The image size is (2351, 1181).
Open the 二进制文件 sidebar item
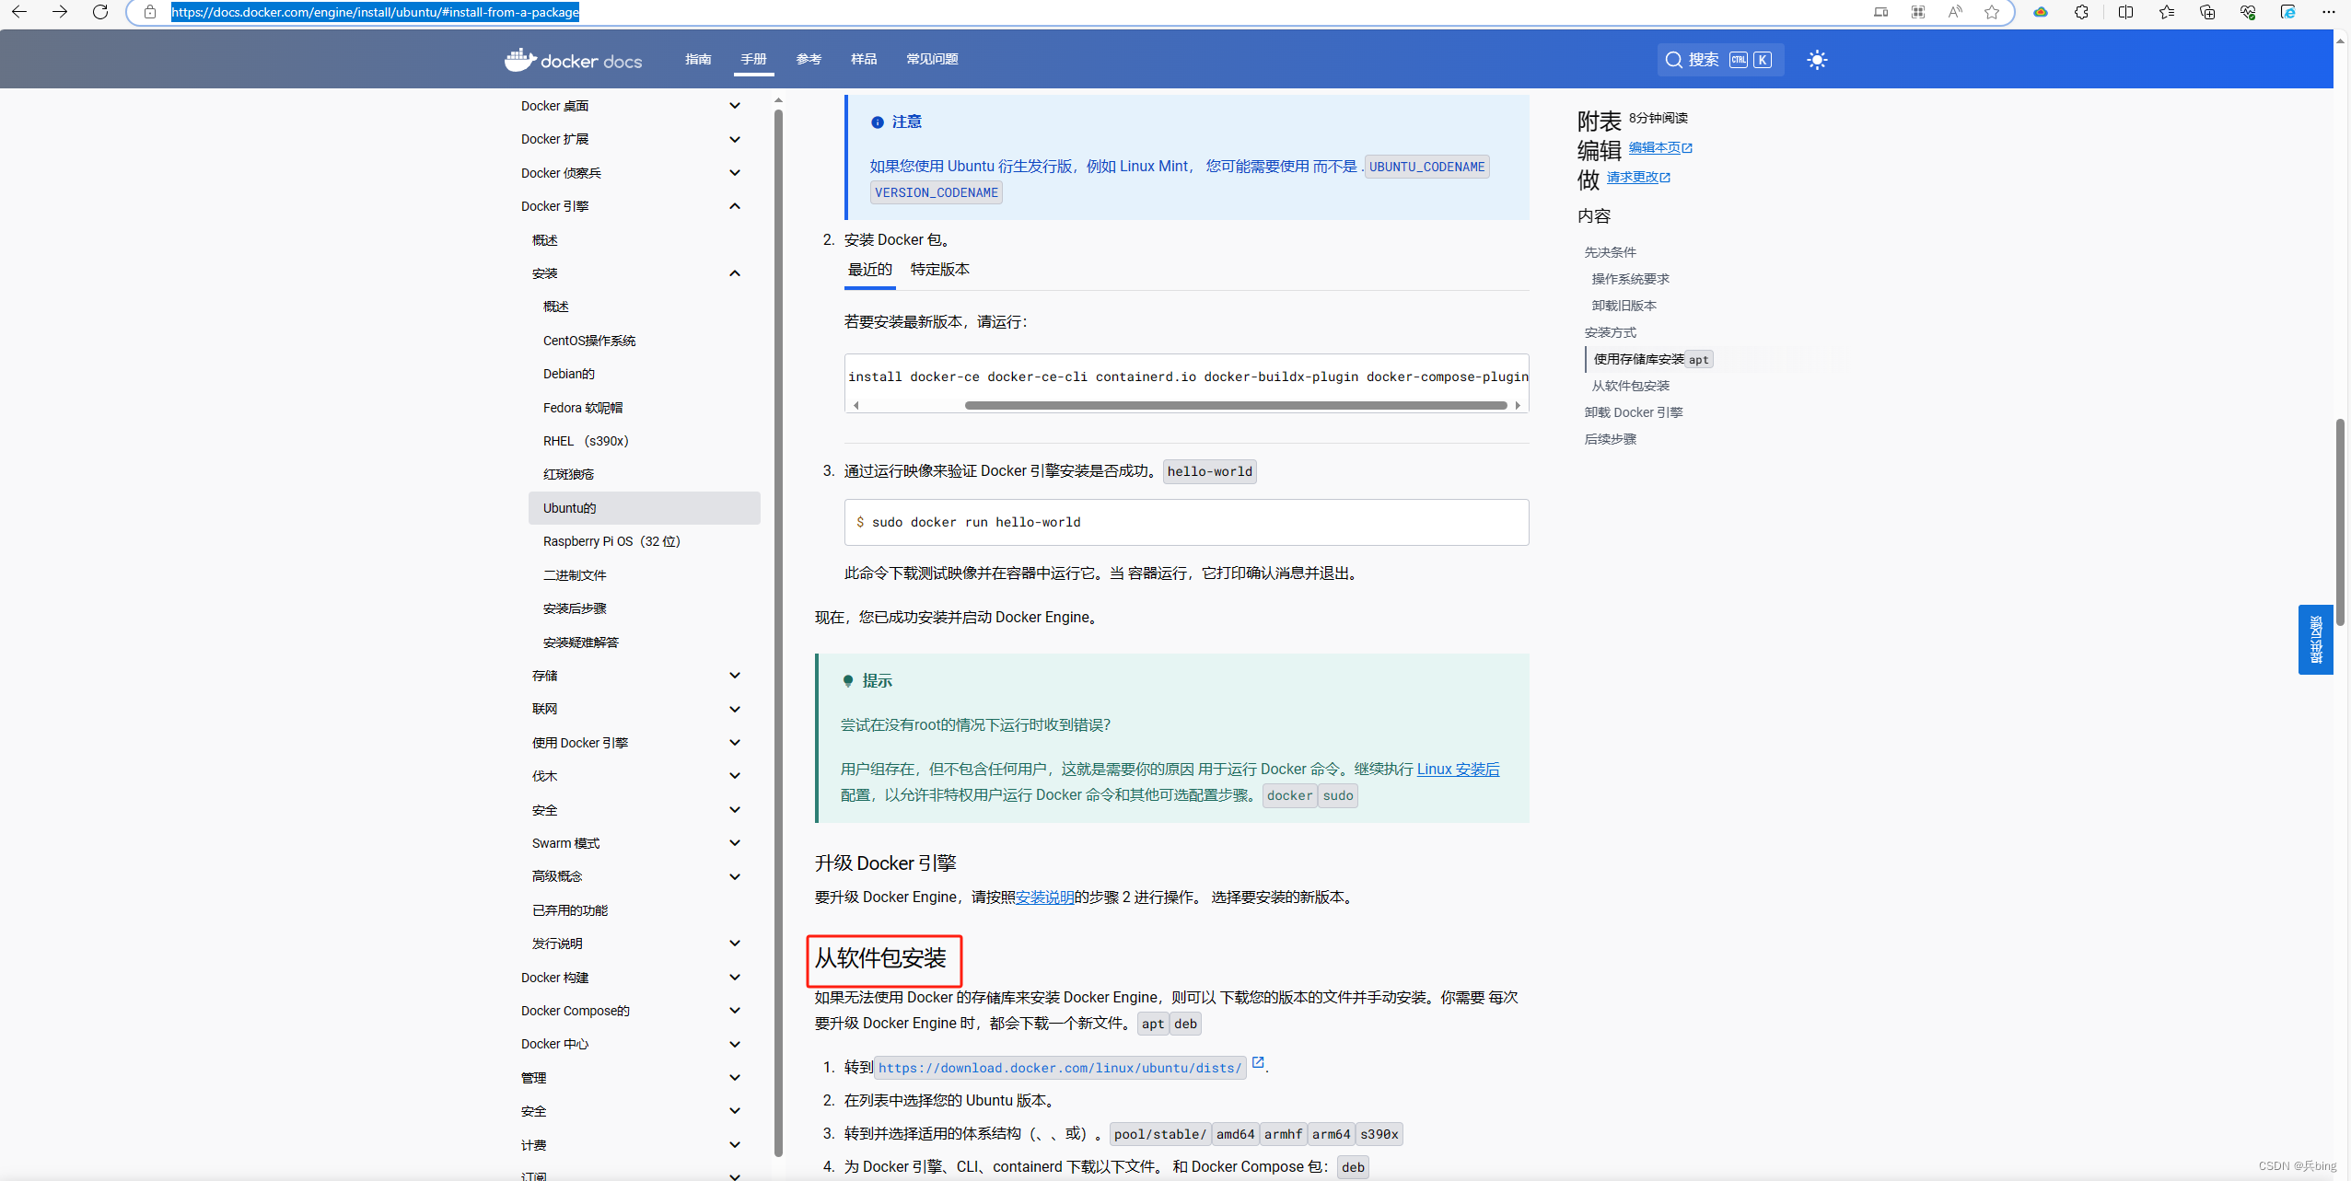(575, 575)
